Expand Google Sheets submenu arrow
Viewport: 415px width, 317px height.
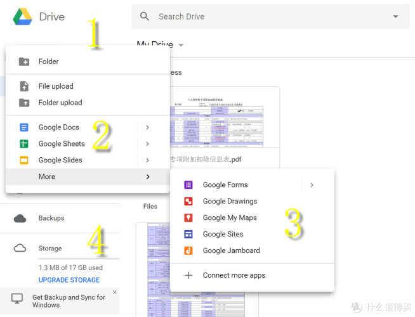coord(148,144)
